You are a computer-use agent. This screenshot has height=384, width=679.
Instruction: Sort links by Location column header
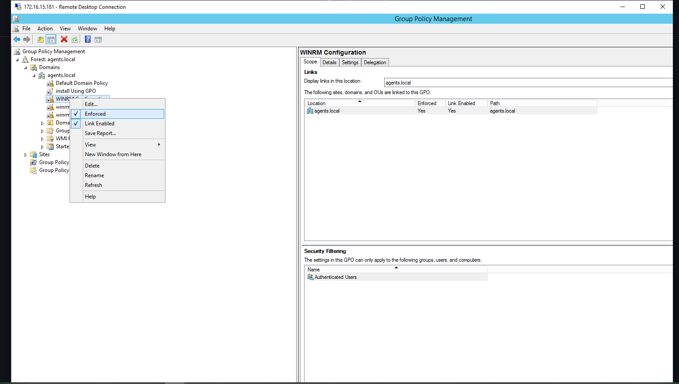click(360, 103)
